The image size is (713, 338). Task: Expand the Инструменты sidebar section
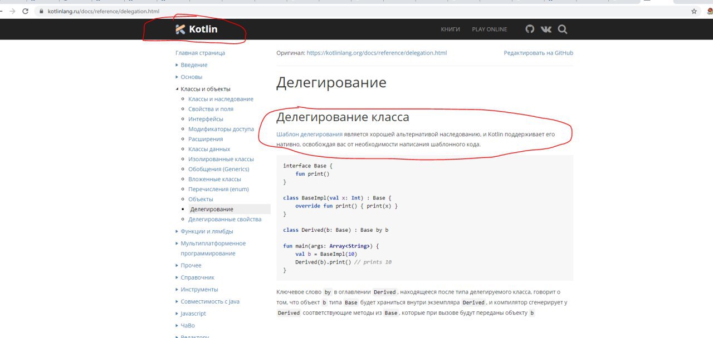[x=199, y=289]
